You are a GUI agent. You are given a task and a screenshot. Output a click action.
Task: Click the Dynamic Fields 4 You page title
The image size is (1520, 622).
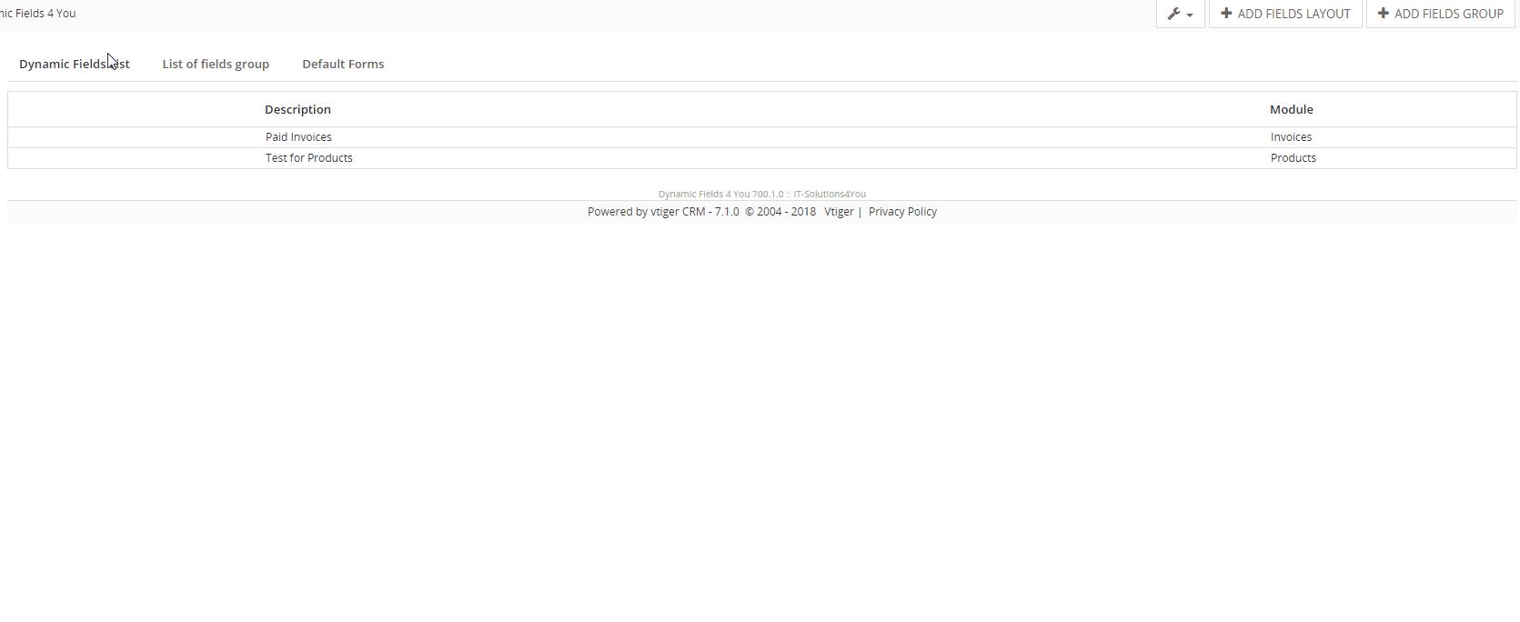click(38, 14)
